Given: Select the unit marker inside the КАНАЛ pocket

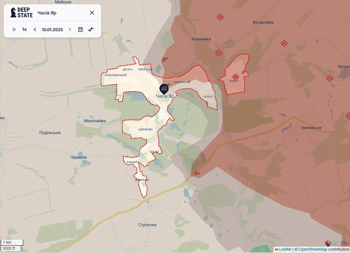Looking at the screenshot, I should (235, 77).
